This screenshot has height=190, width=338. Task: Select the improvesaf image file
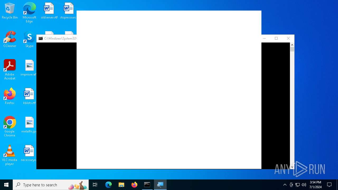pyautogui.click(x=29, y=68)
